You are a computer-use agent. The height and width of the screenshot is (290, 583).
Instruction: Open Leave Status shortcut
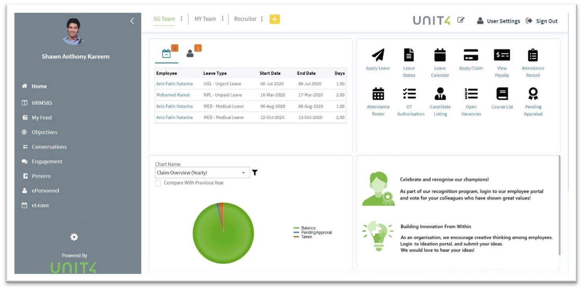pos(409,63)
